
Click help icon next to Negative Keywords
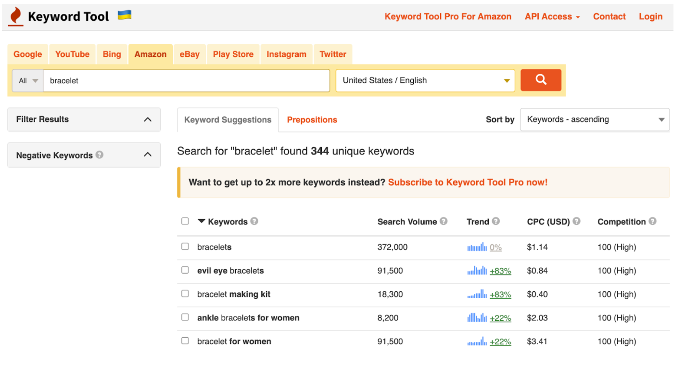click(x=100, y=155)
